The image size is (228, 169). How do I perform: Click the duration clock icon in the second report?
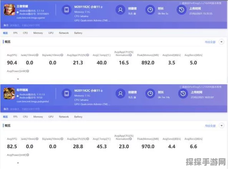coord(150,94)
